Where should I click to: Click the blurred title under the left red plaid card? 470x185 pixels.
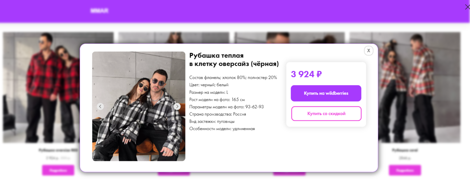pos(58,150)
